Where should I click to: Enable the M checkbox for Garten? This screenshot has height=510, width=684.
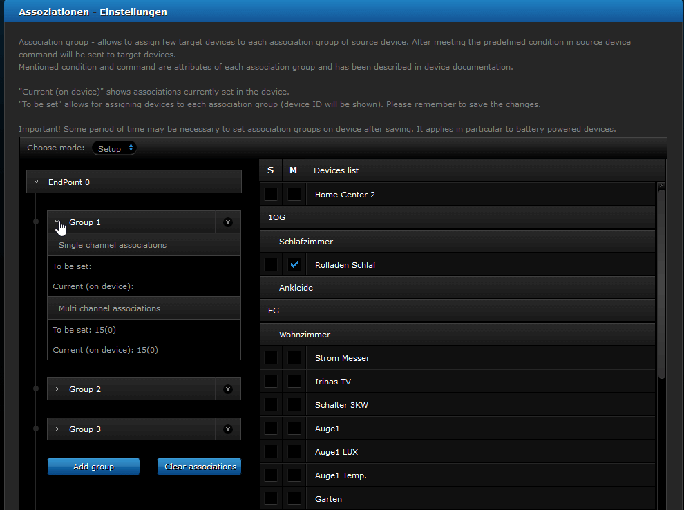294,498
